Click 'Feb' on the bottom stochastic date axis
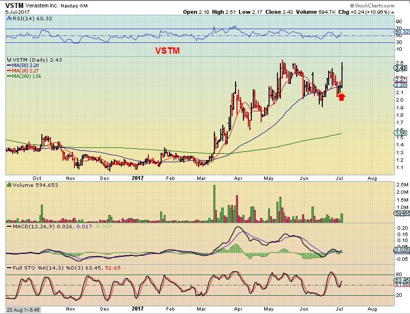410x314 pixels. (170, 309)
